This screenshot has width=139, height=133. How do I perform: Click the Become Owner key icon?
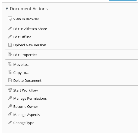10,106
